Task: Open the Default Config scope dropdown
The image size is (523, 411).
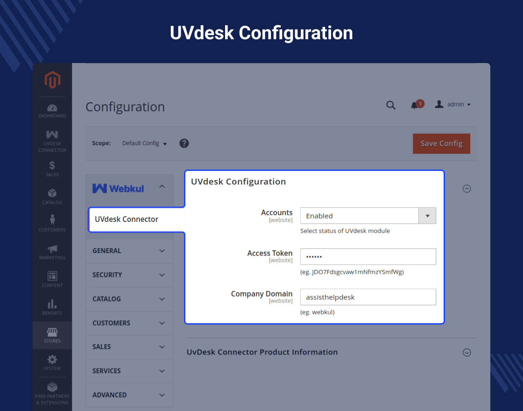Action: point(144,143)
